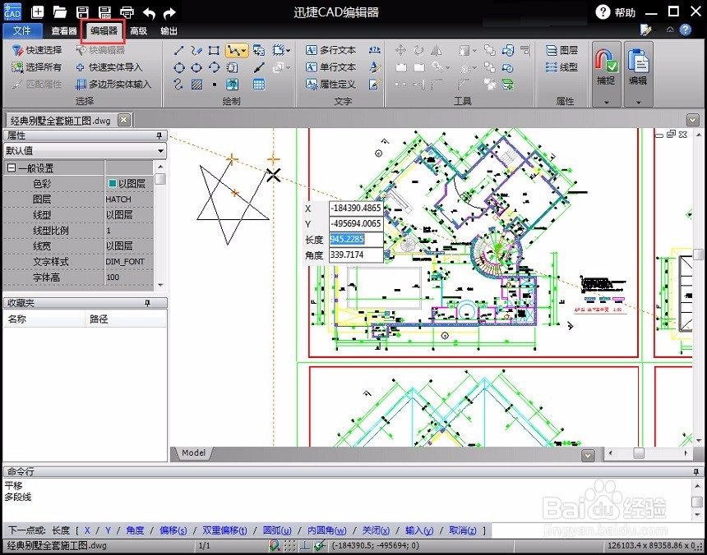This screenshot has width=707, height=555.
Task: Click Quick entity import
Action: coord(109,67)
